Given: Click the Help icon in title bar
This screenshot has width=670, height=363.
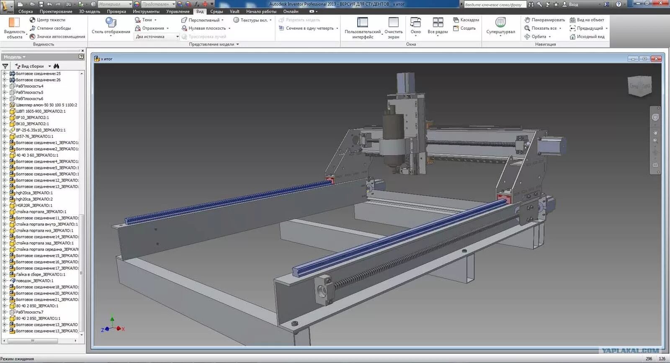Looking at the screenshot, I should 618,4.
